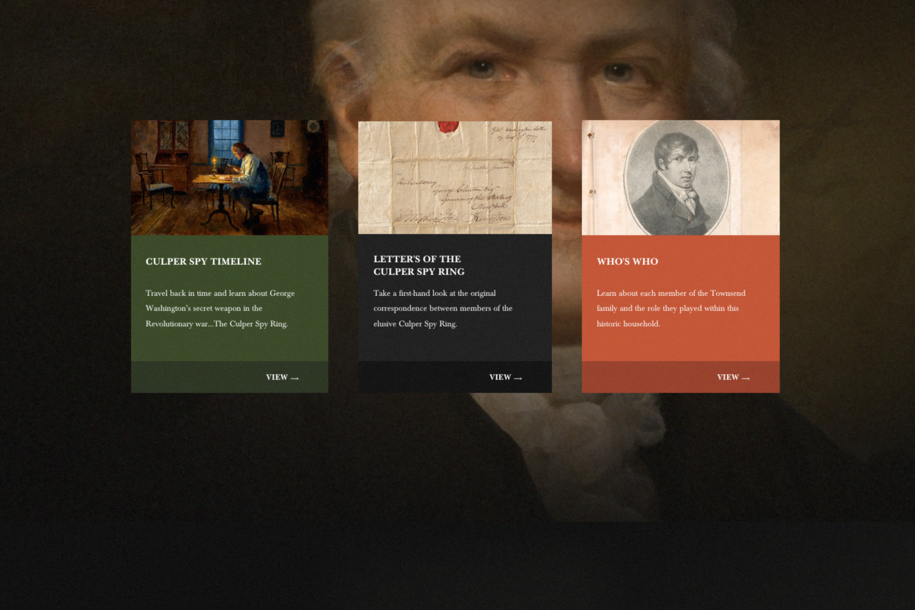This screenshot has width=915, height=610.
Task: Click the 'Learn about each member' description text
Action: [671, 308]
